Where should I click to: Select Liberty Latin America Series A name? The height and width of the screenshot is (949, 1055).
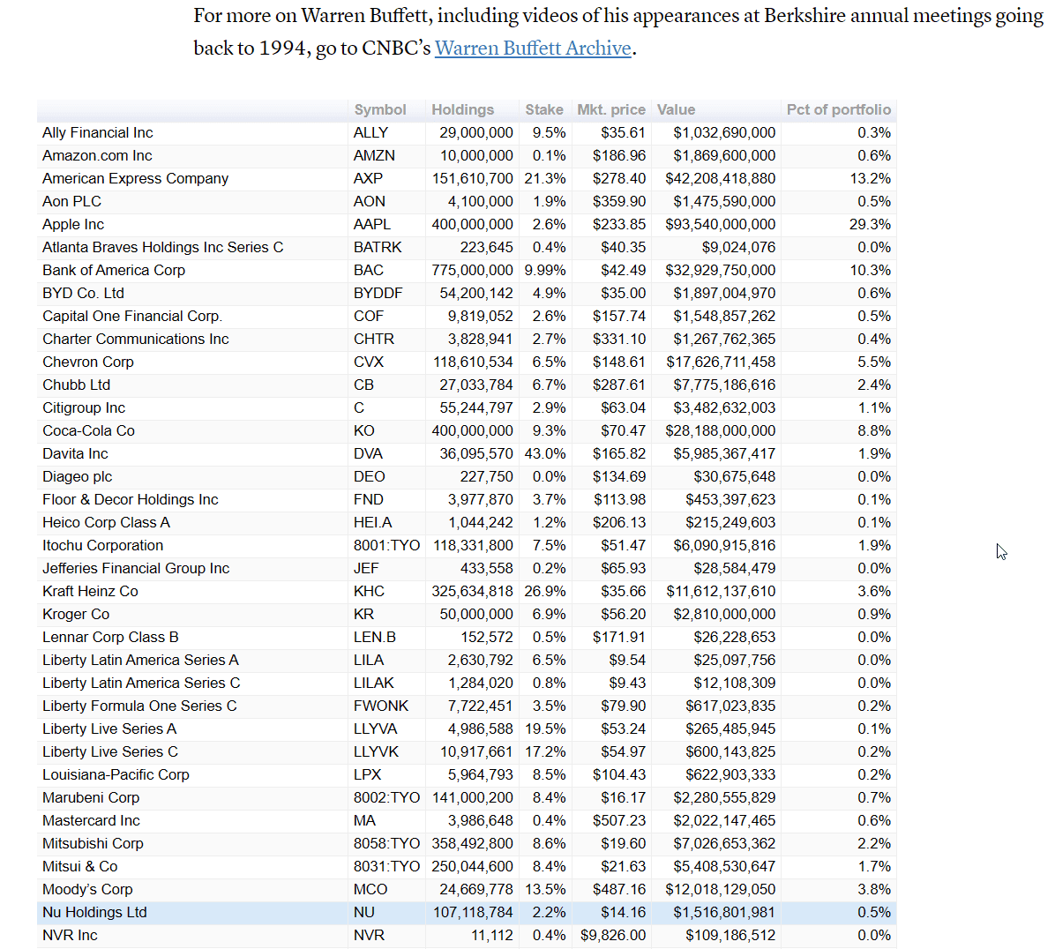tap(140, 661)
